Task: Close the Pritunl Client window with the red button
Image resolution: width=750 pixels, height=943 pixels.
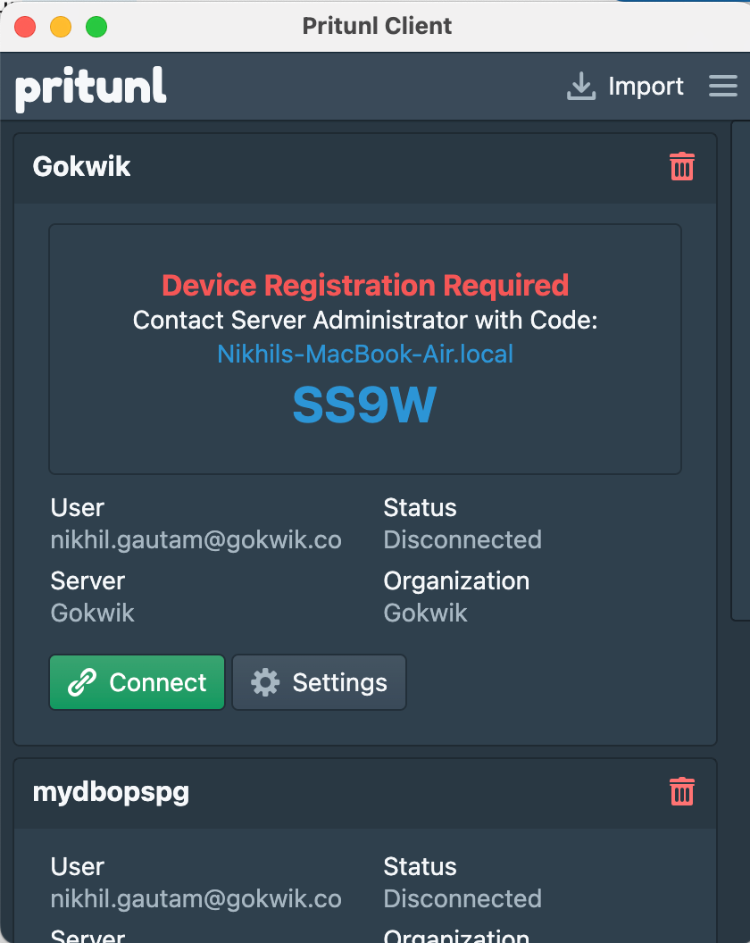Action: point(25,27)
